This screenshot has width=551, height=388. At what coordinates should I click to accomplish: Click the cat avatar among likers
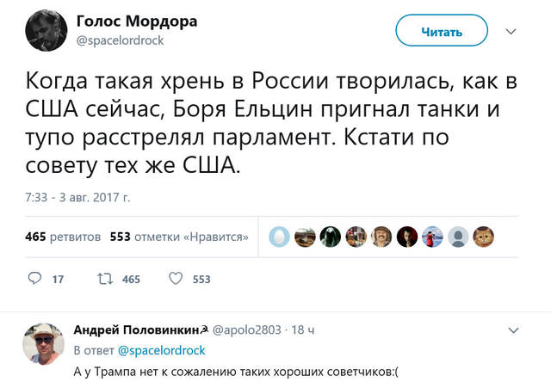[x=486, y=236]
